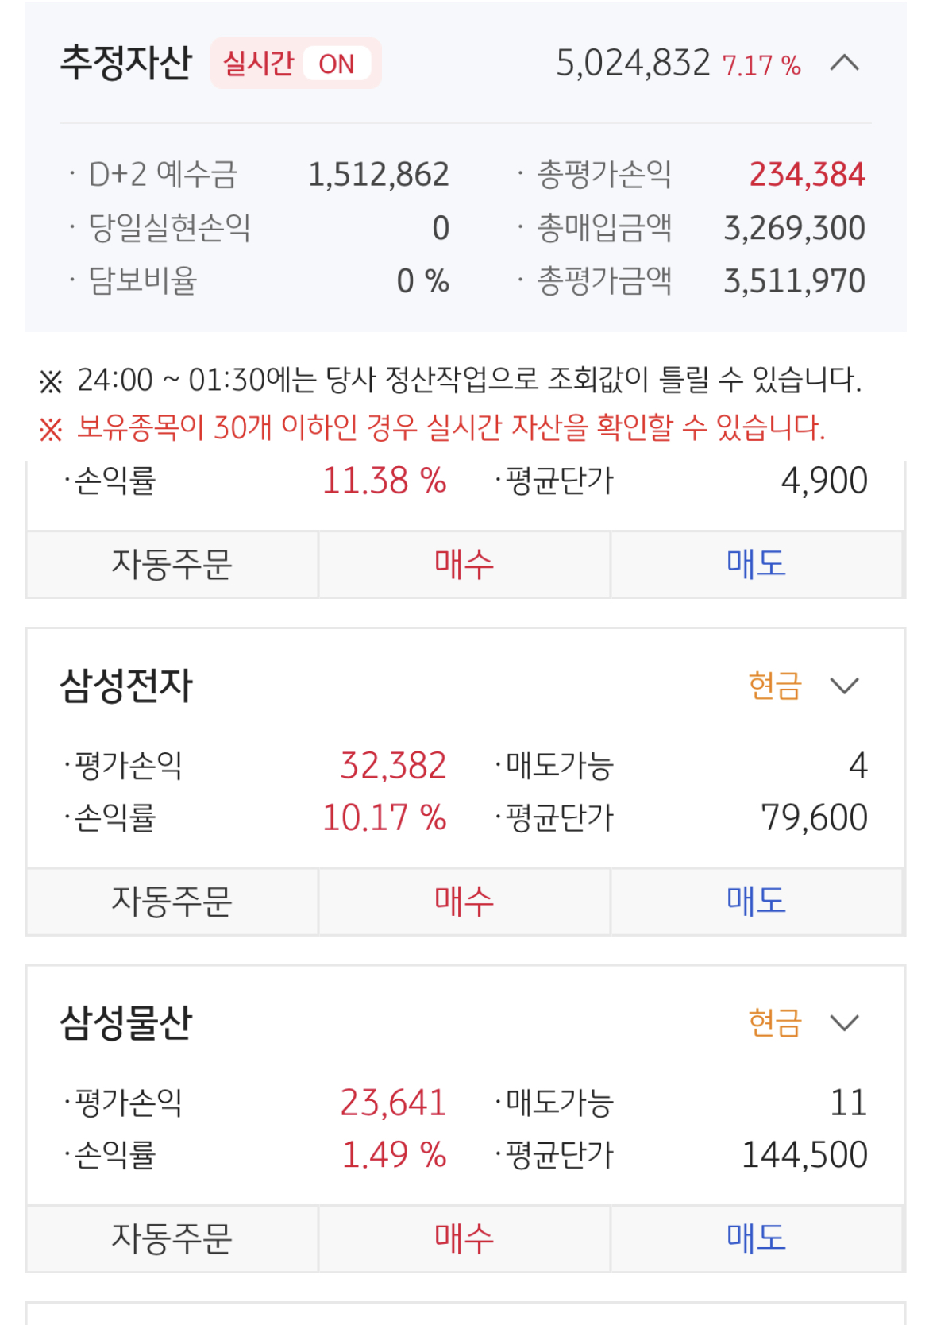The image size is (929, 1325).
Task: Tap the 총평가손익 value 234,384
Action: (807, 175)
